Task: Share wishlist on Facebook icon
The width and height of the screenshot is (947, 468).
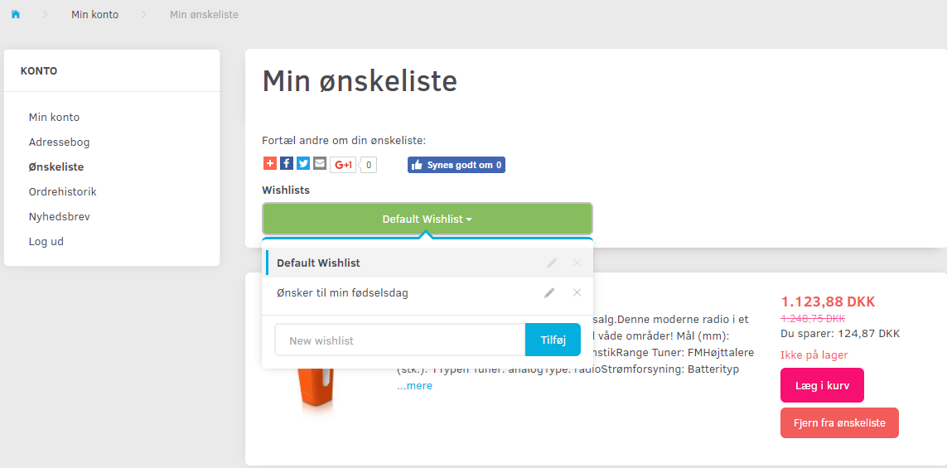Action: 287,164
